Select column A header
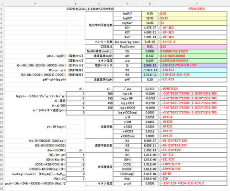230x191 pixels. coord(35,3)
